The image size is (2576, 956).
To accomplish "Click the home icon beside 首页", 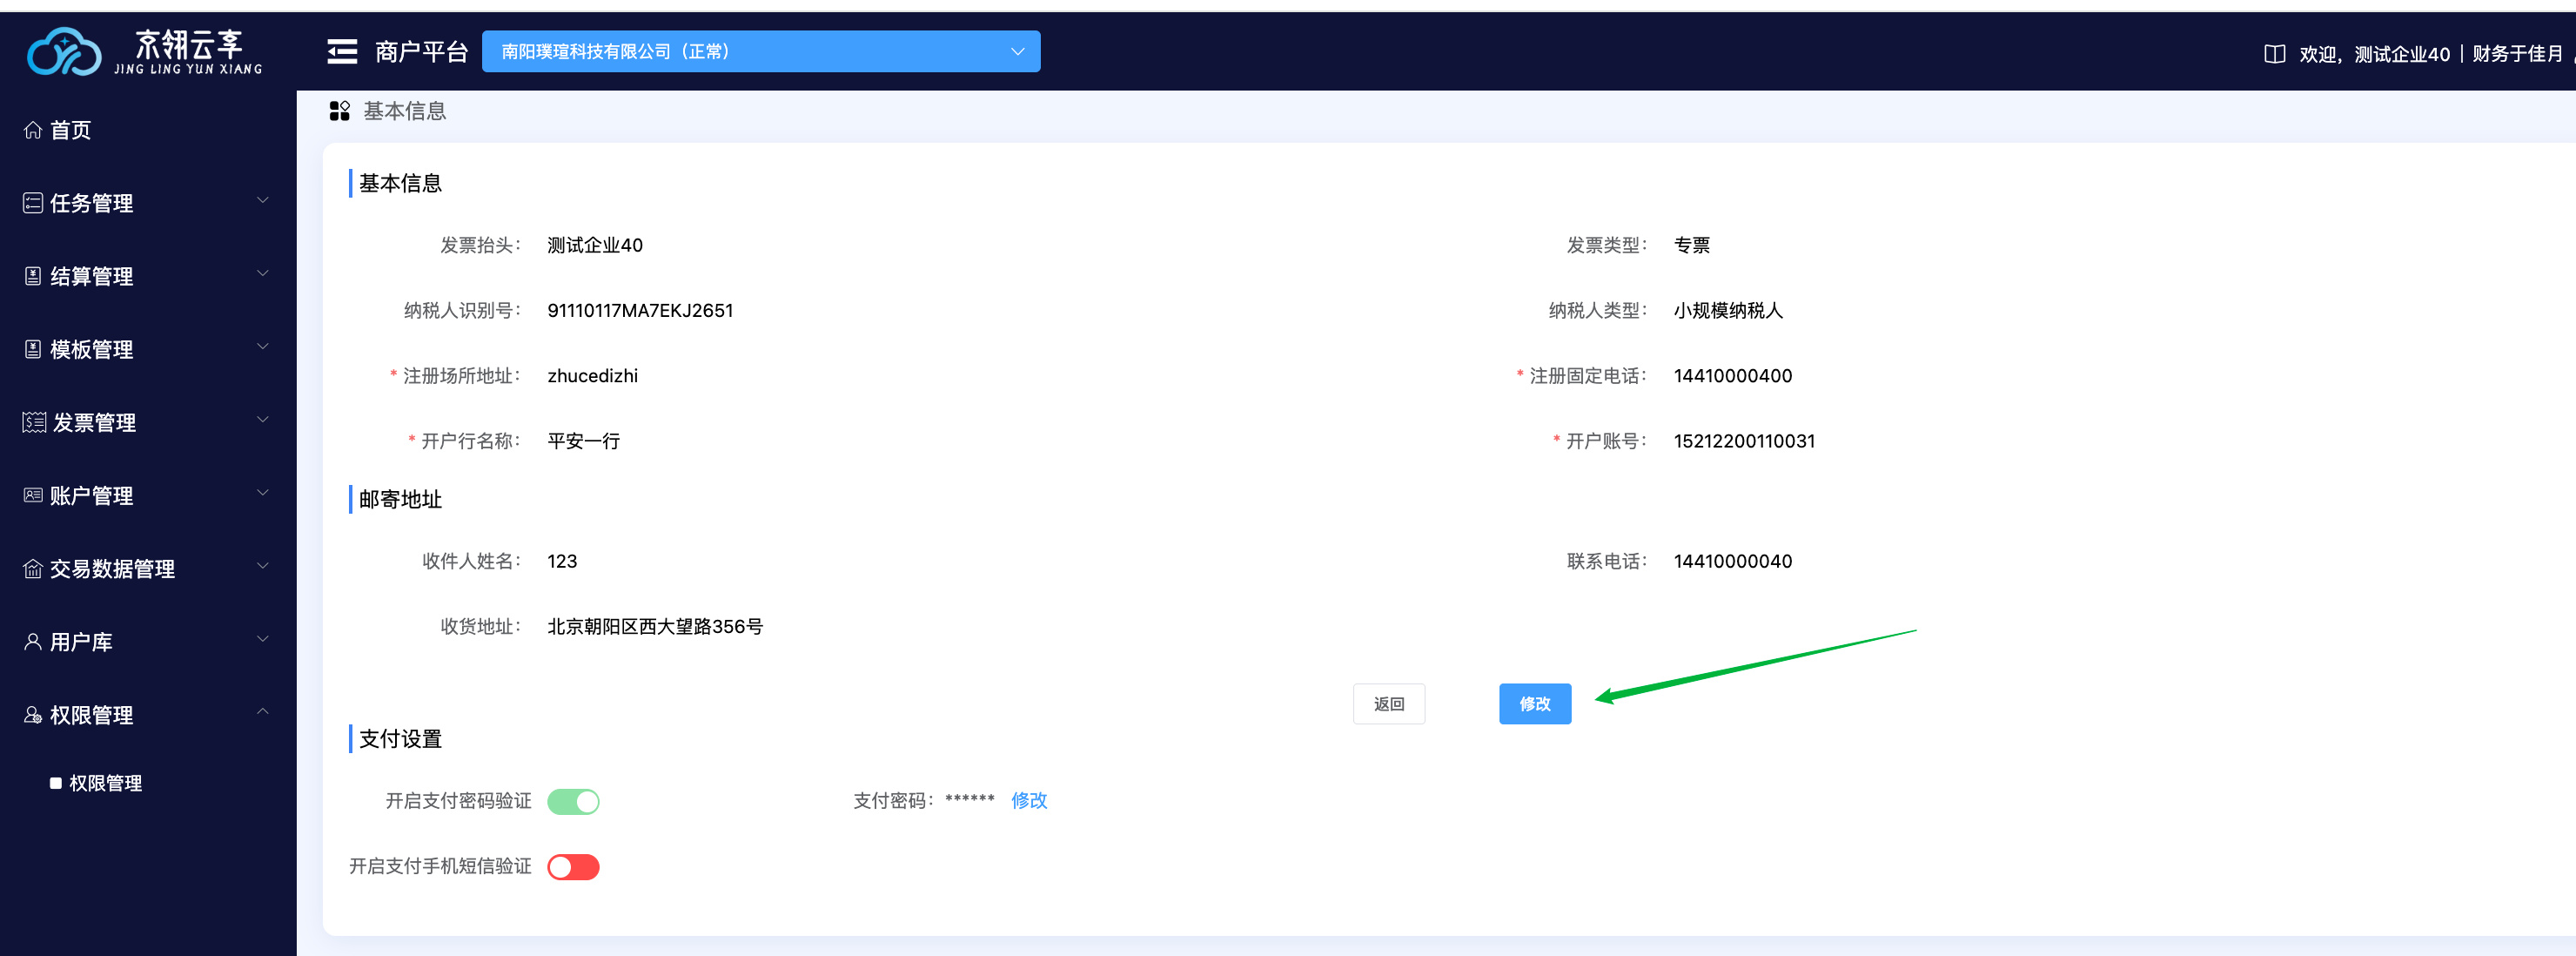I will pyautogui.click(x=33, y=130).
